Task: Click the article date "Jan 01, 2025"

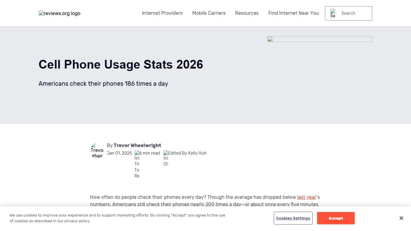Action: click(x=119, y=153)
